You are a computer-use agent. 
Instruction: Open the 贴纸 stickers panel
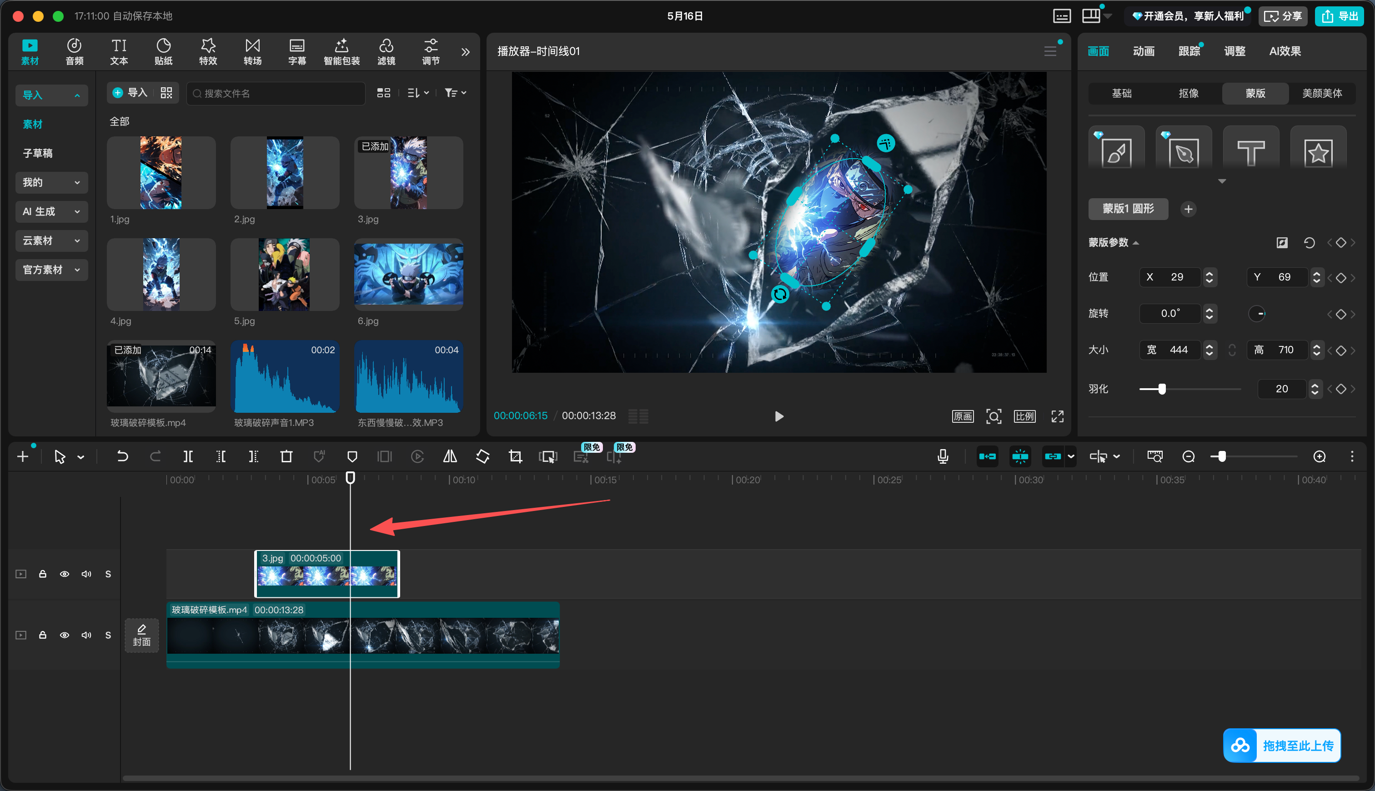coord(164,52)
